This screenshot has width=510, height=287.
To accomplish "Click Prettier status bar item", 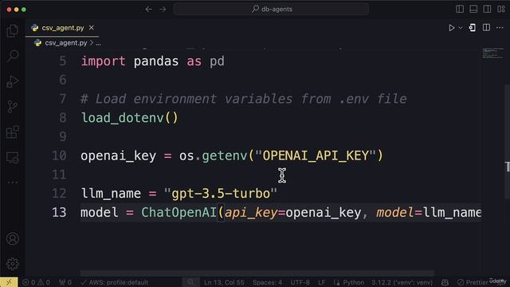I will 473,282.
